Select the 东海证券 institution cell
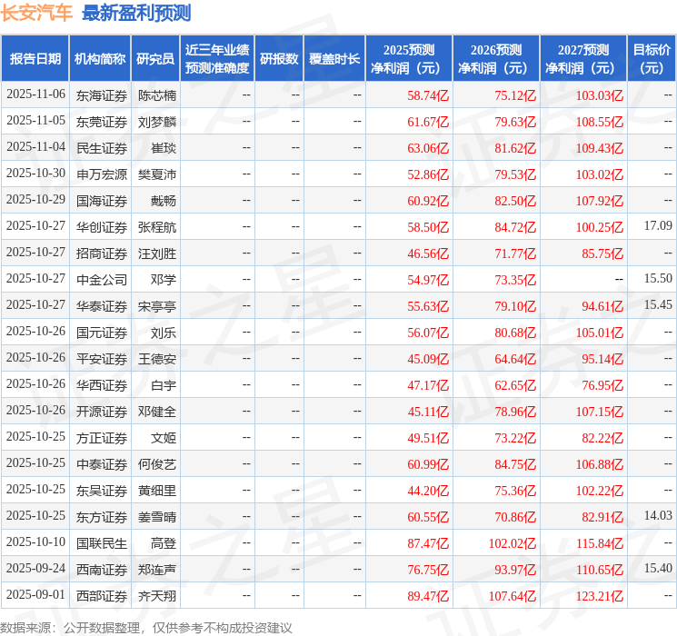 pos(102,95)
